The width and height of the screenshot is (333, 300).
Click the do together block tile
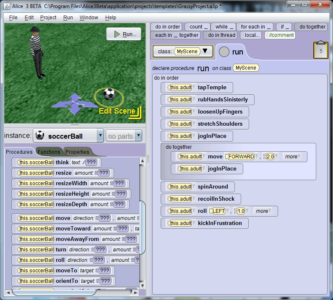(311, 27)
